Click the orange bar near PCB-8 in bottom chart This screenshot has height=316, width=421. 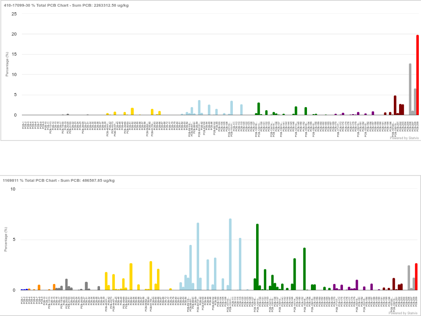(39, 288)
